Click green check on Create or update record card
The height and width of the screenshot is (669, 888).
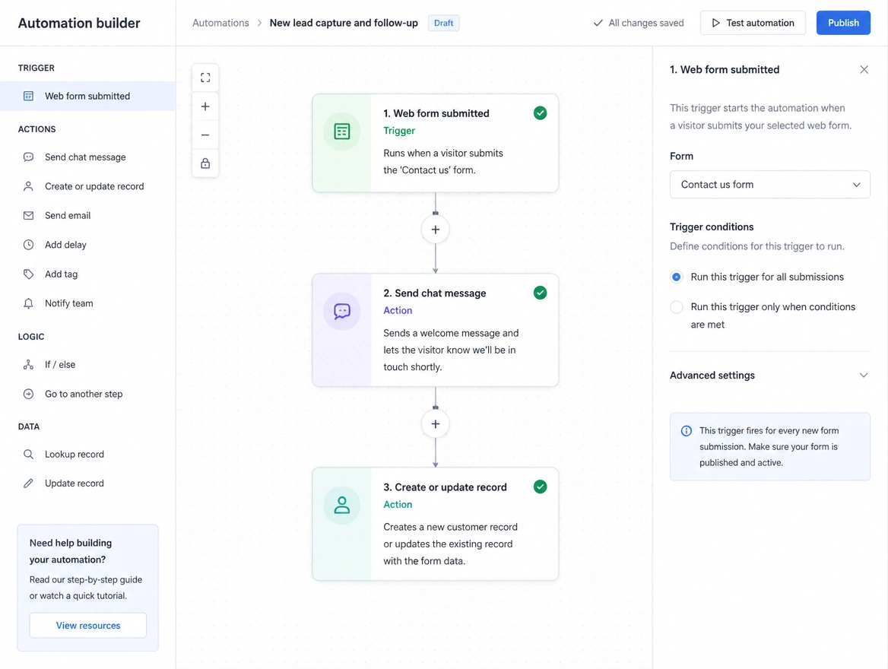pyautogui.click(x=541, y=487)
